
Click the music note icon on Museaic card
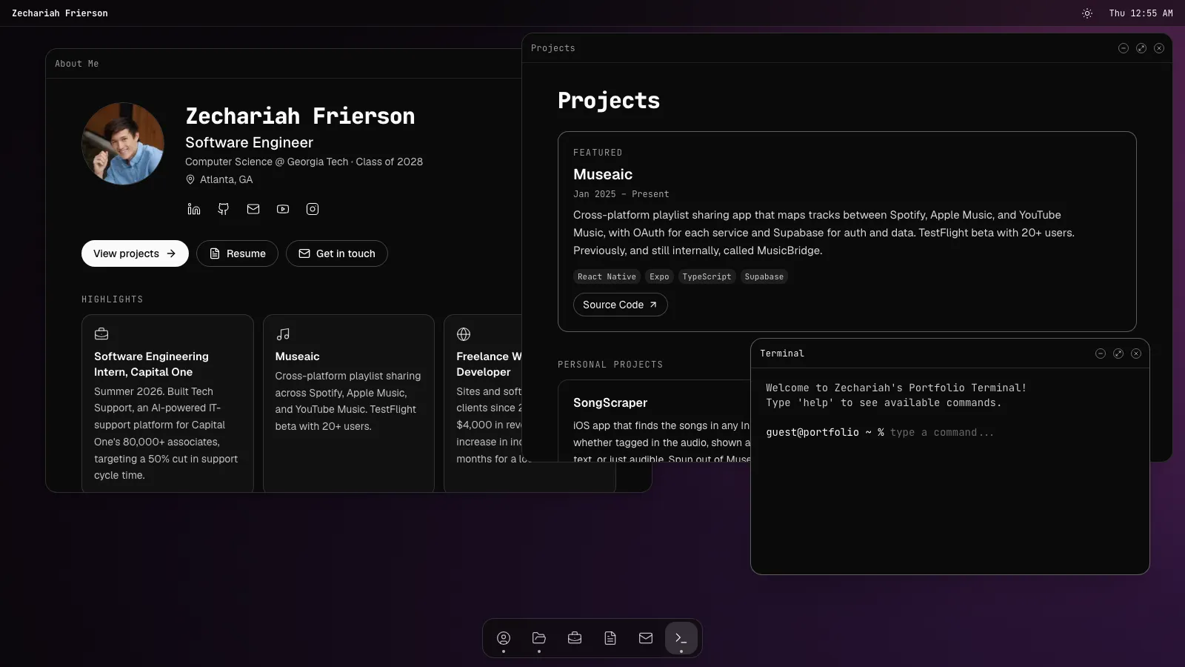283,334
